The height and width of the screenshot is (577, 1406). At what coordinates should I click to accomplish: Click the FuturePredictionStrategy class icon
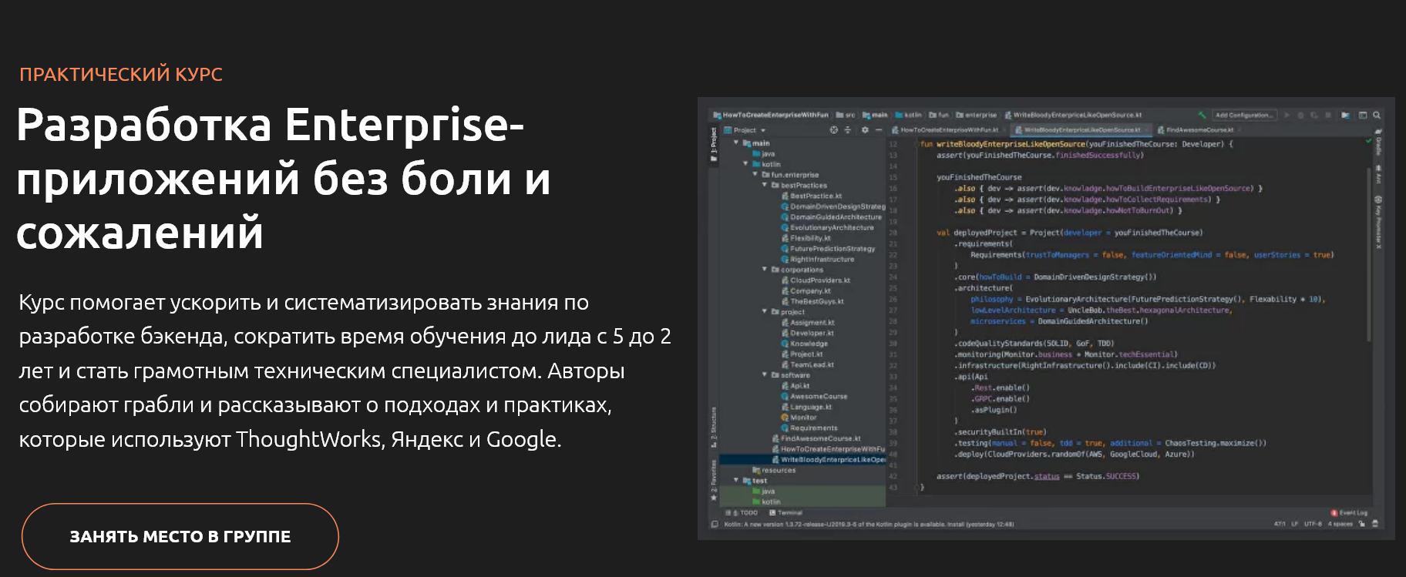(785, 249)
